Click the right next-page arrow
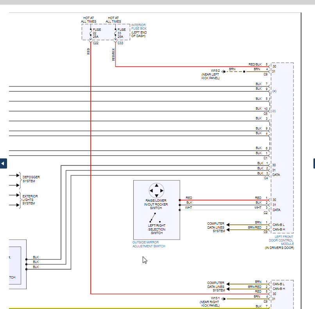This screenshot has width=315, height=309. point(314,163)
